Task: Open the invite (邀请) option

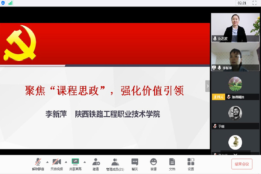Action: [96, 163]
